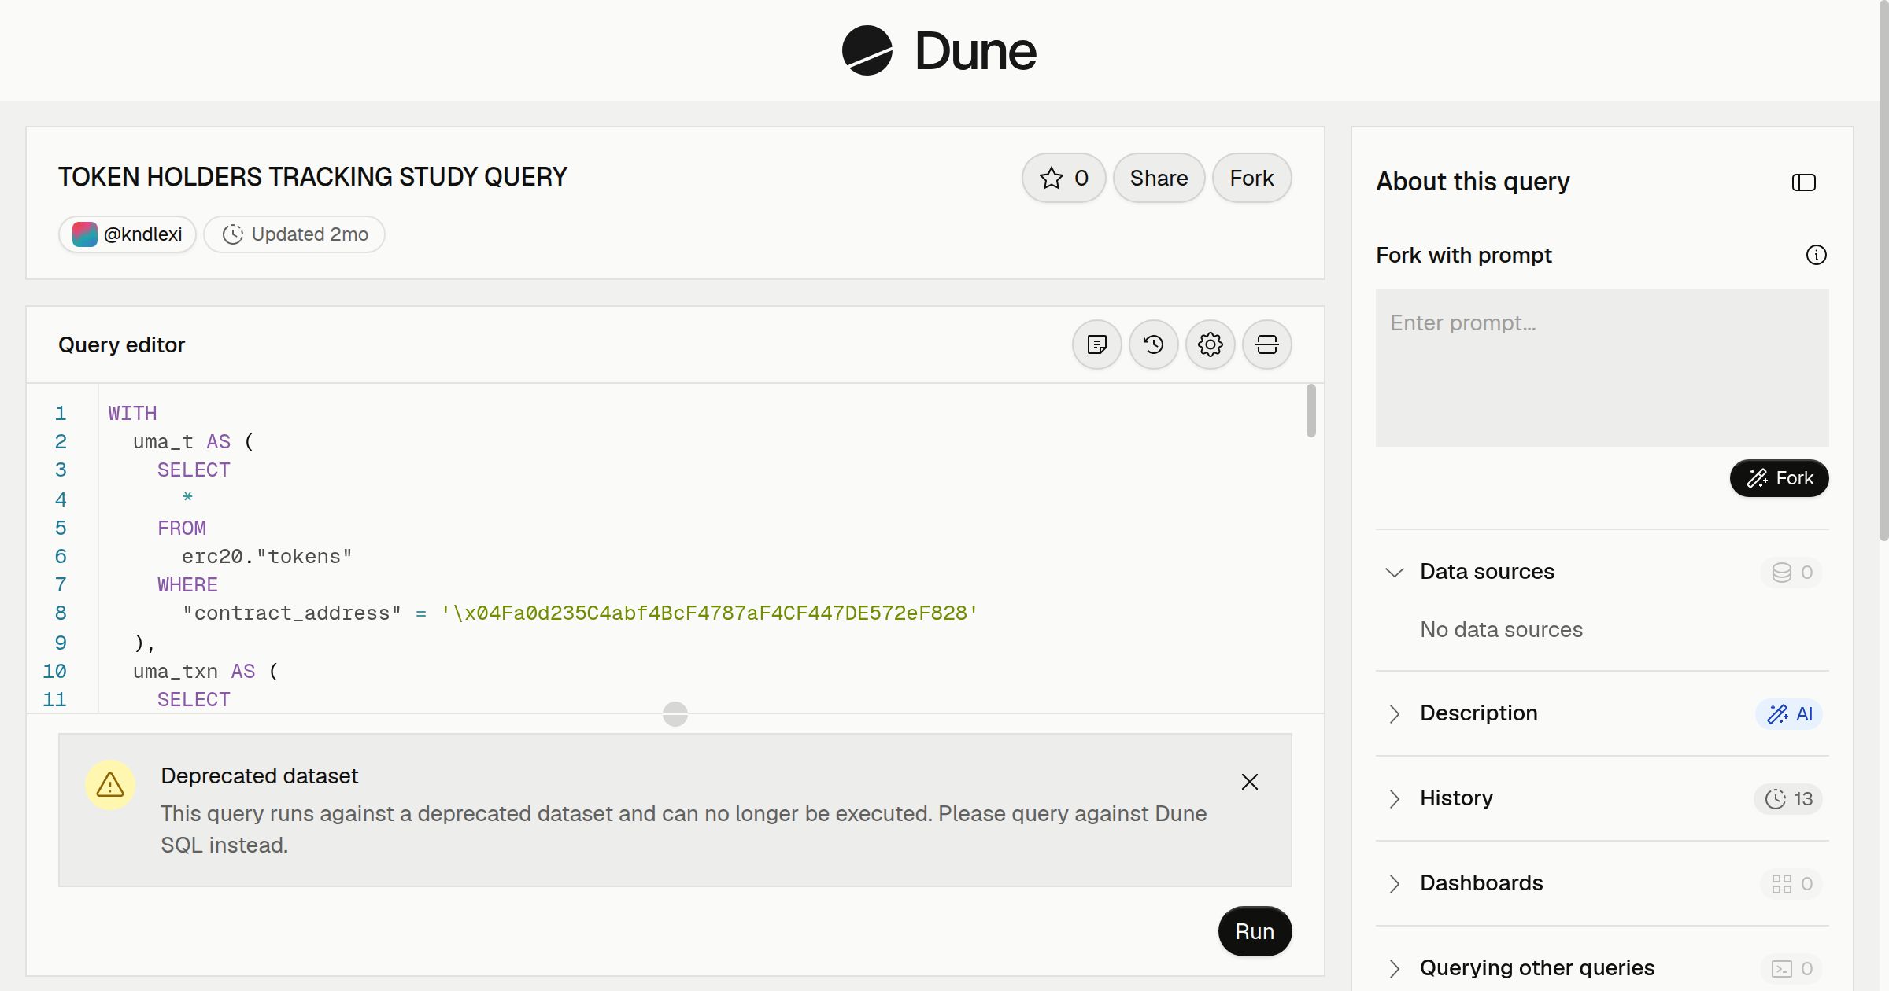Open query version history clock icon

click(1154, 344)
